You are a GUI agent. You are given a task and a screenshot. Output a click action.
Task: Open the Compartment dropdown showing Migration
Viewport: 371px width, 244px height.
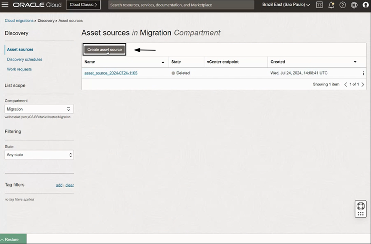pos(39,109)
